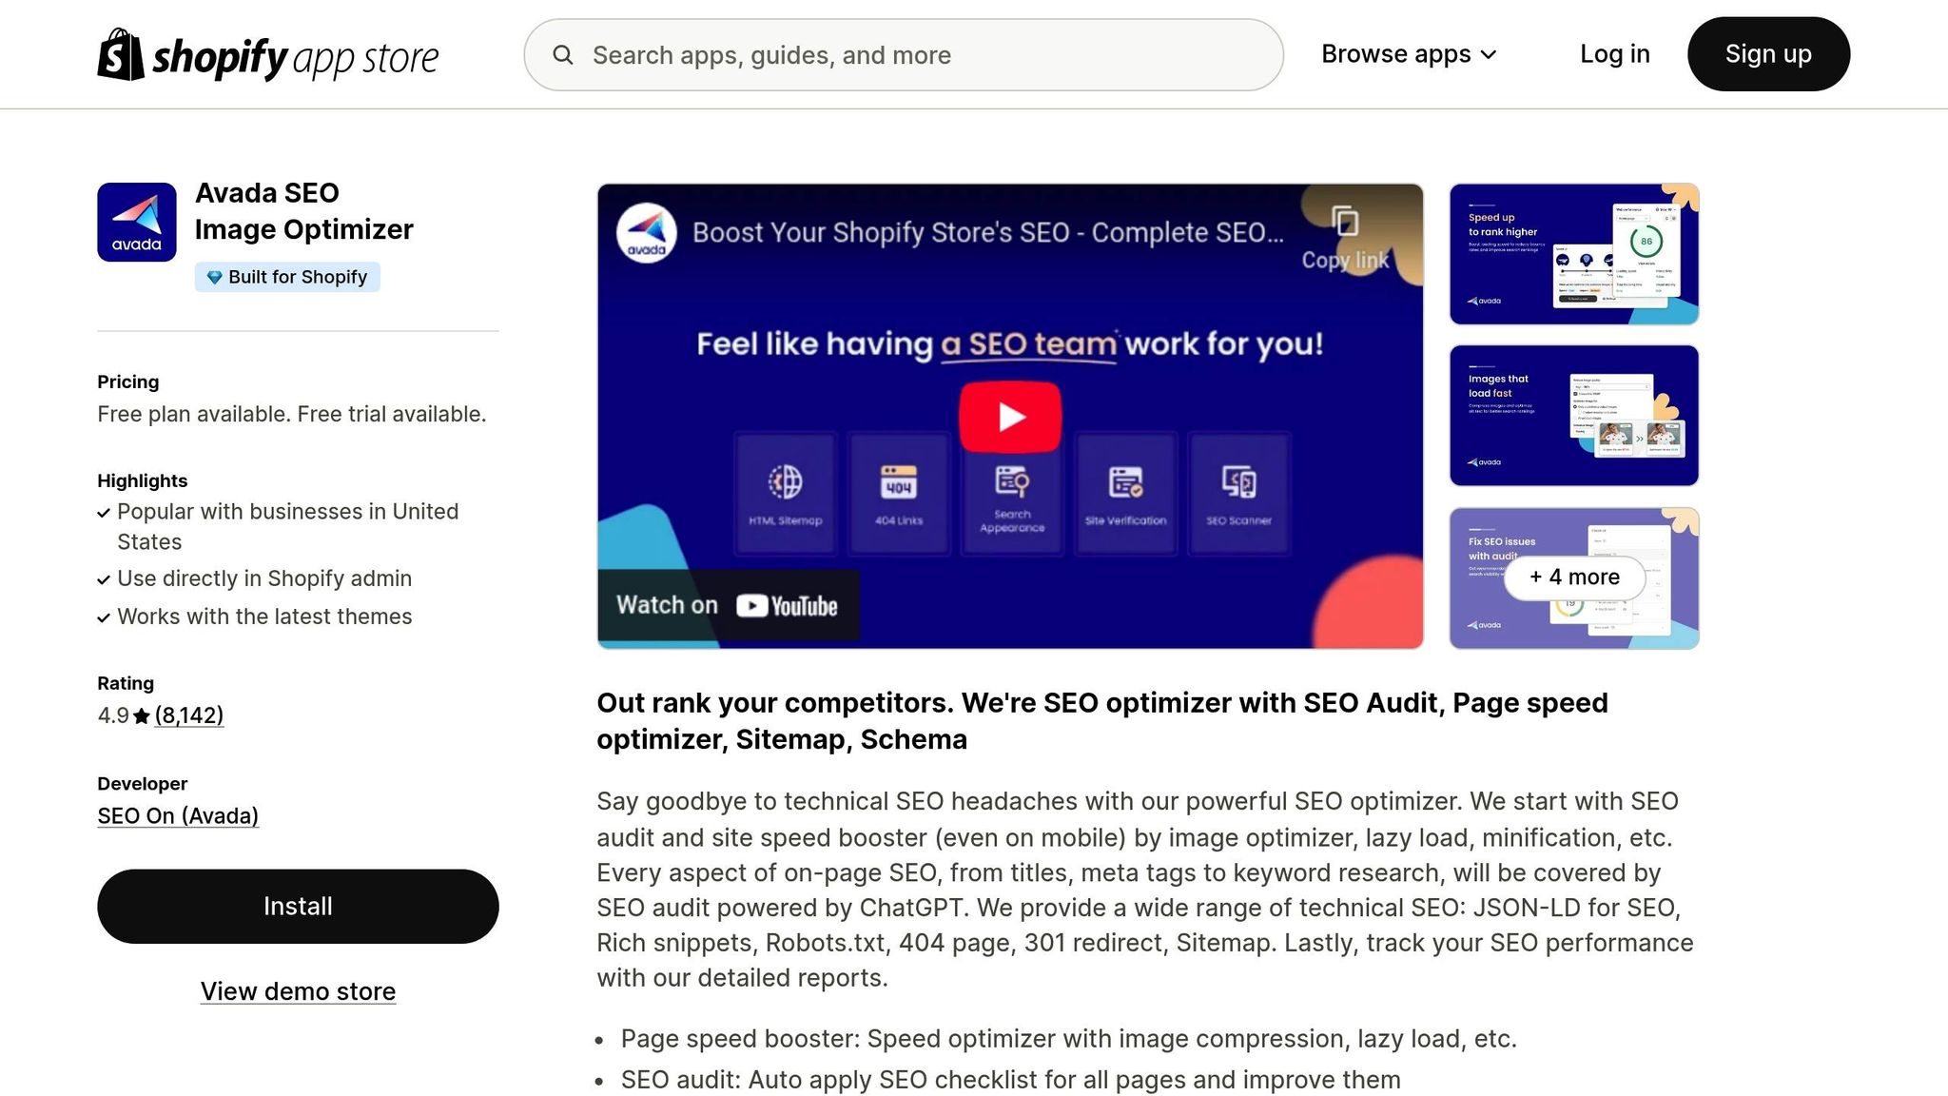Image resolution: width=1948 pixels, height=1096 pixels.
Task: Click the SEO audit bullet point
Action: [x=1010, y=1080]
